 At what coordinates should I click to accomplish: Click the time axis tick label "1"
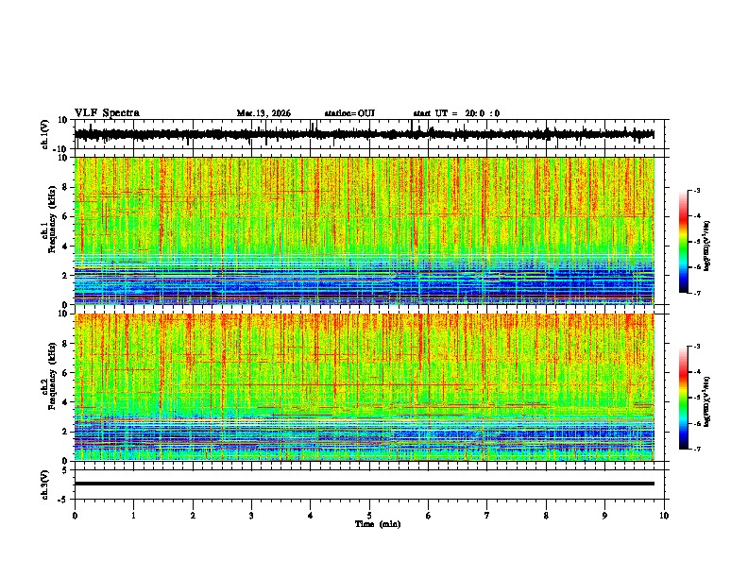pos(133,516)
